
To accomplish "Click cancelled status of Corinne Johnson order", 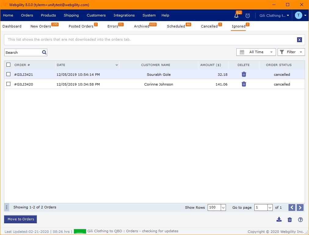I will [282, 84].
